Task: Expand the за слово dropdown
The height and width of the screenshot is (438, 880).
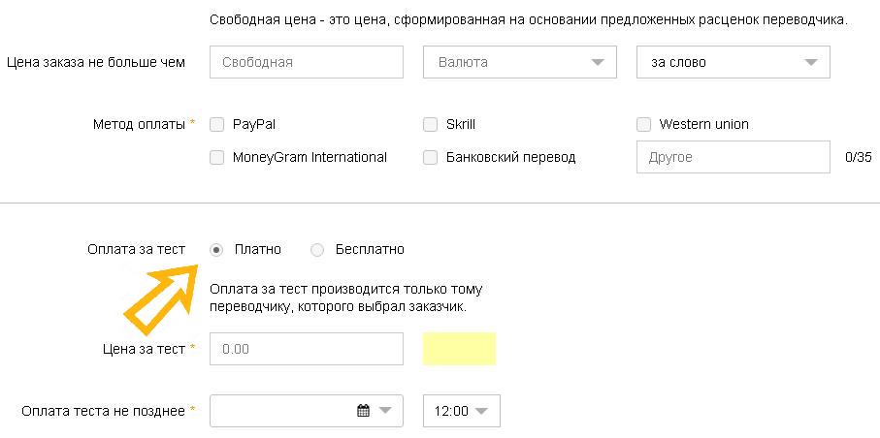Action: coord(733,62)
